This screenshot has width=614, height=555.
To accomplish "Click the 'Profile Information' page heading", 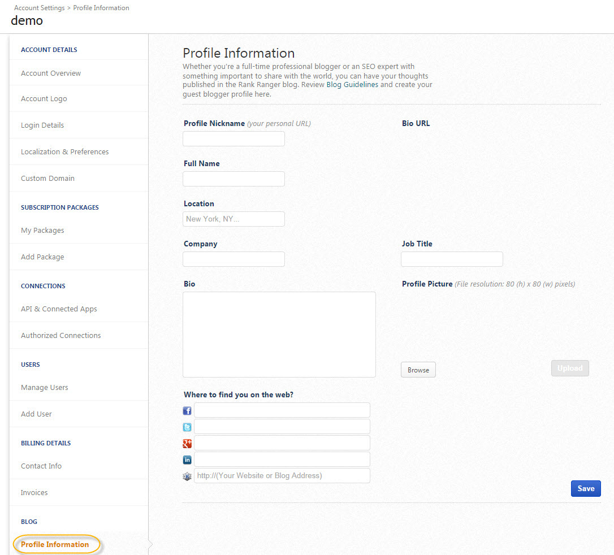I will tap(239, 53).
